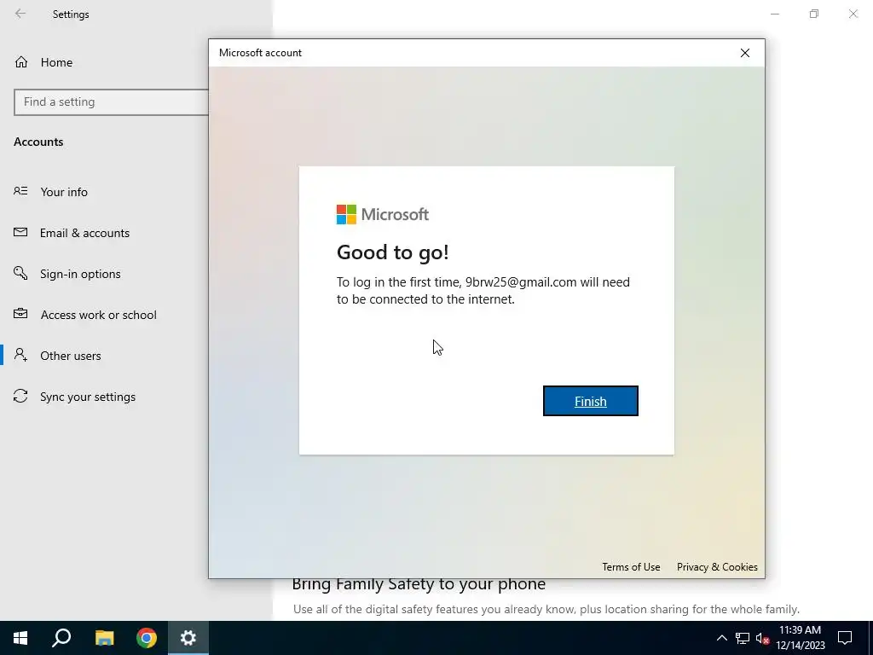Open network status tray icon
The width and height of the screenshot is (873, 655).
pos(743,638)
